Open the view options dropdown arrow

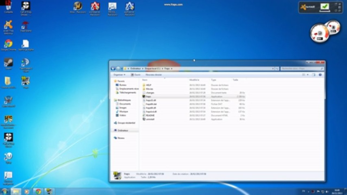point(308,74)
